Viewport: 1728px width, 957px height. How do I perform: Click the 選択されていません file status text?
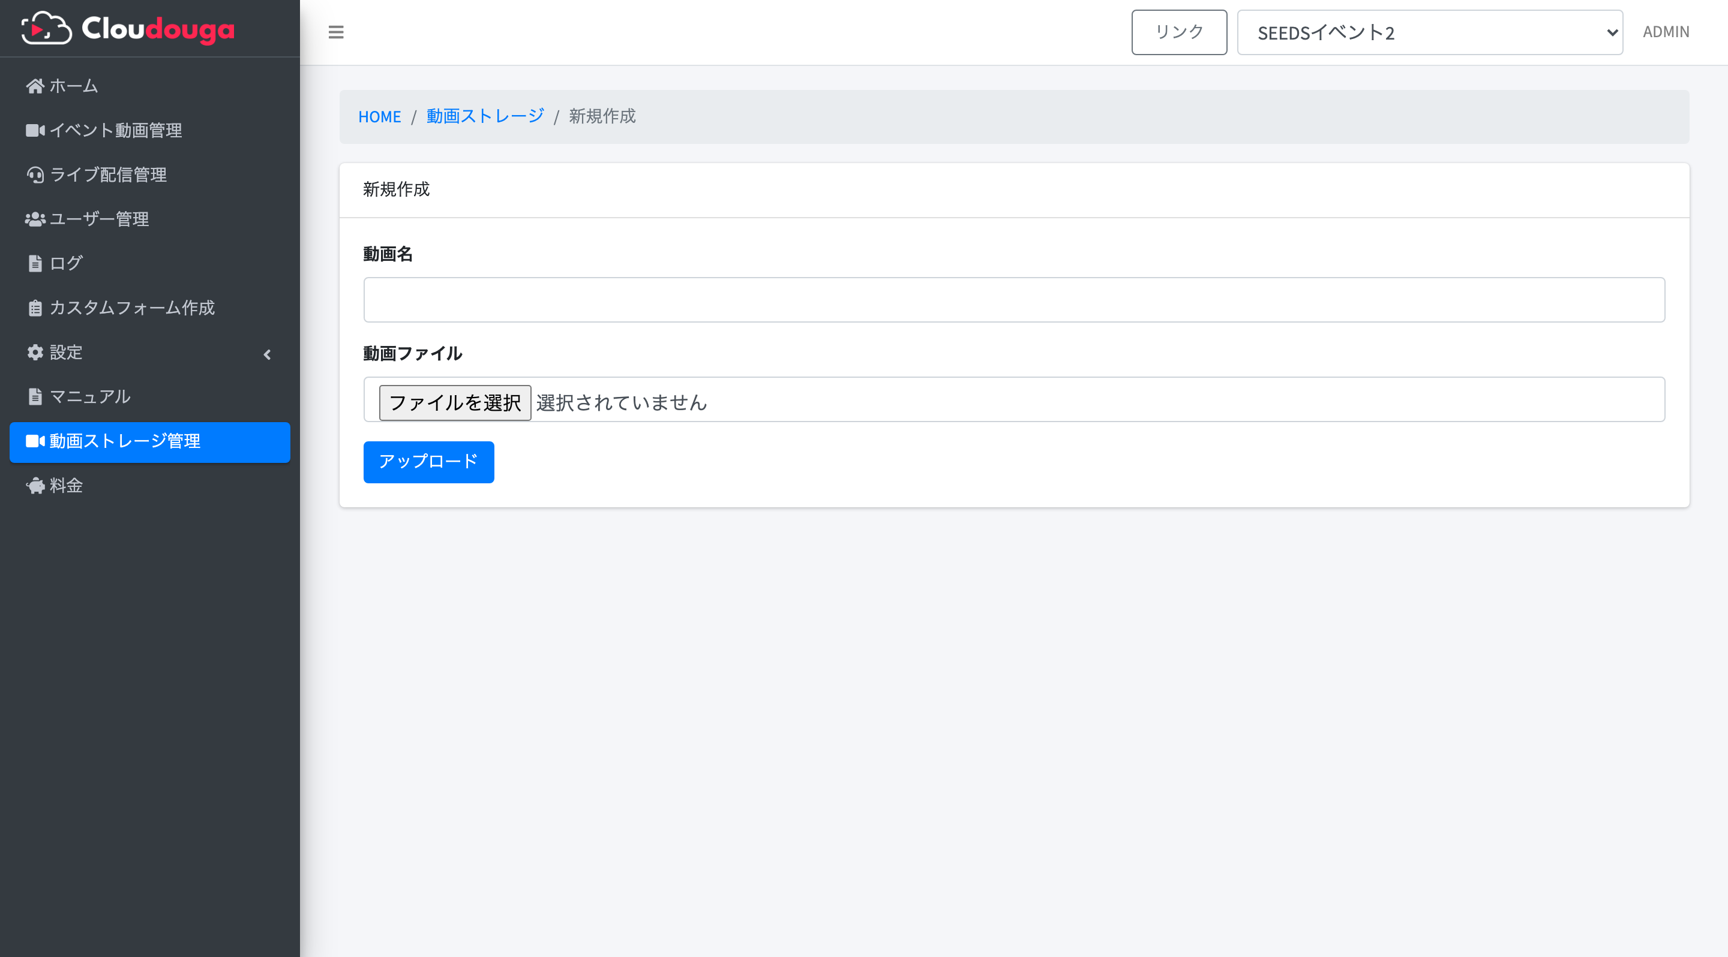(x=622, y=402)
